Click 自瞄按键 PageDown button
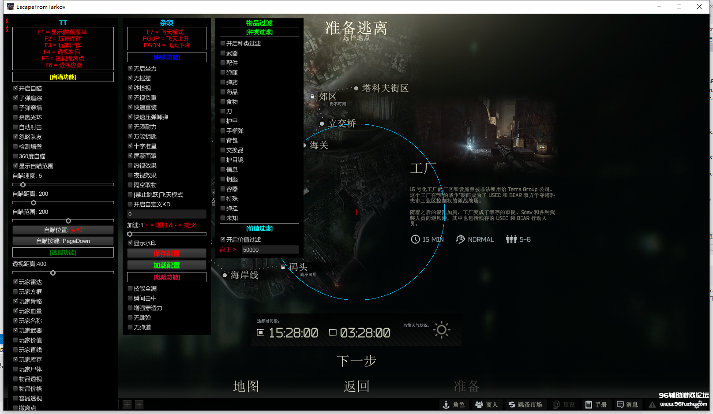This screenshot has height=414, width=713. (63, 241)
